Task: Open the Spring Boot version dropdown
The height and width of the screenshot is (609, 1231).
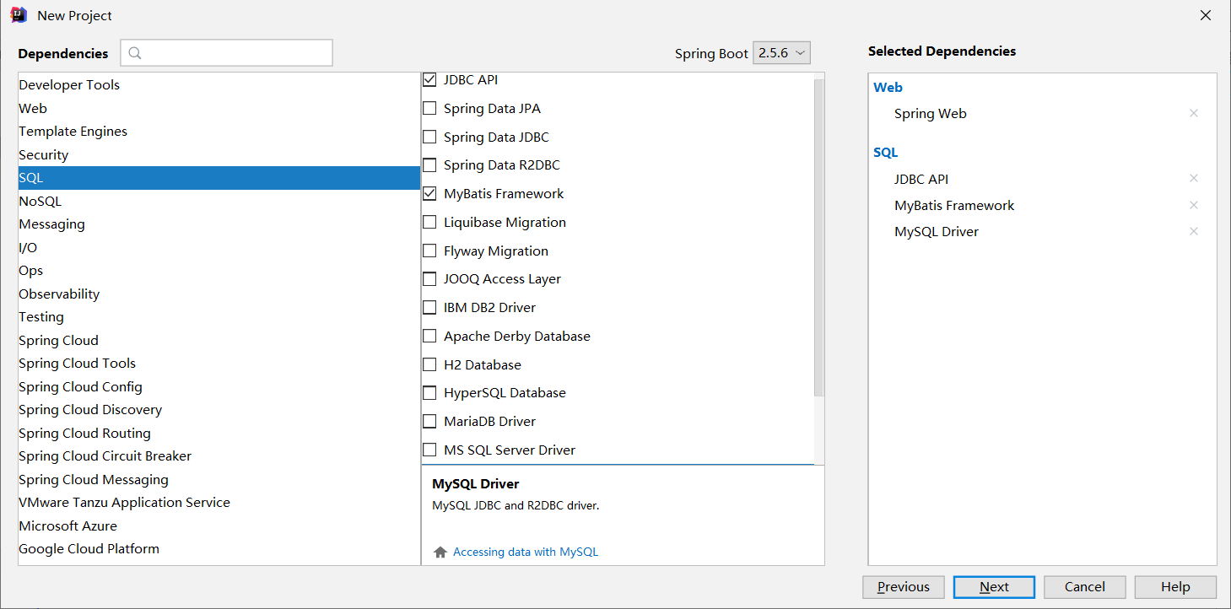Action: point(781,52)
